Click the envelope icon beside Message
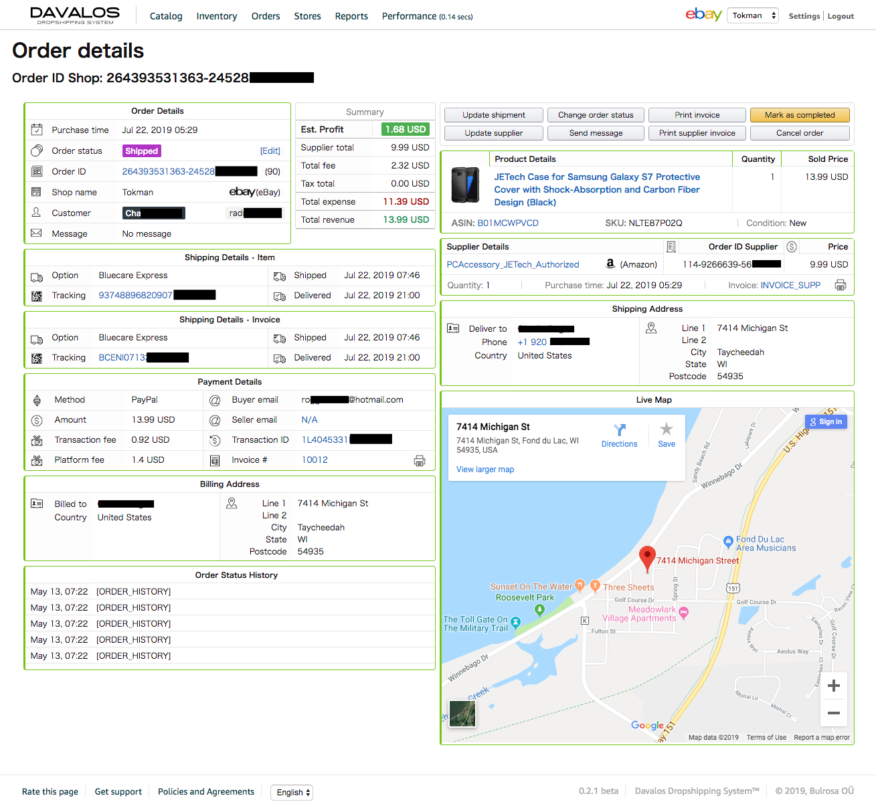This screenshot has width=876, height=812. pyautogui.click(x=37, y=233)
